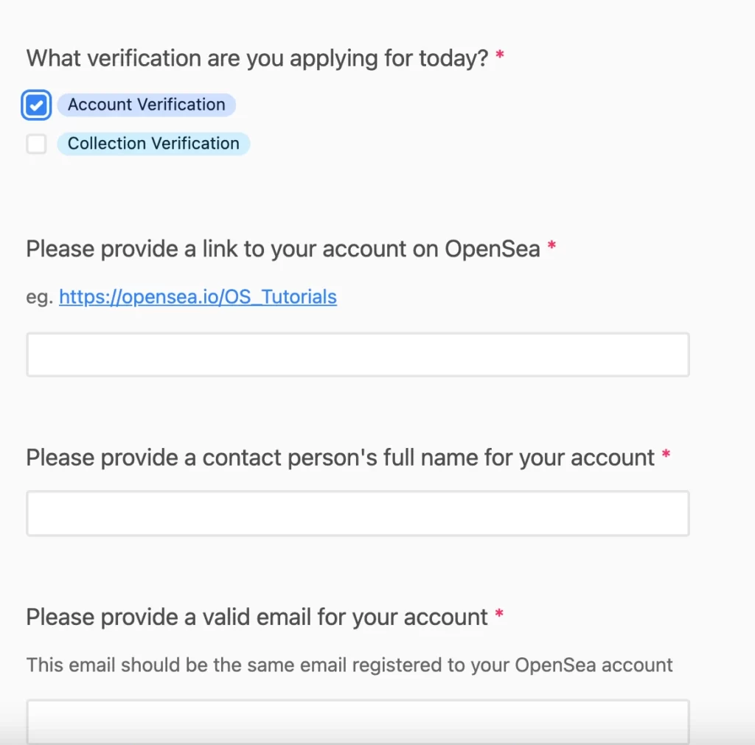This screenshot has height=745, width=755.
Task: Select the Collection Verification label pill
Action: 153,144
